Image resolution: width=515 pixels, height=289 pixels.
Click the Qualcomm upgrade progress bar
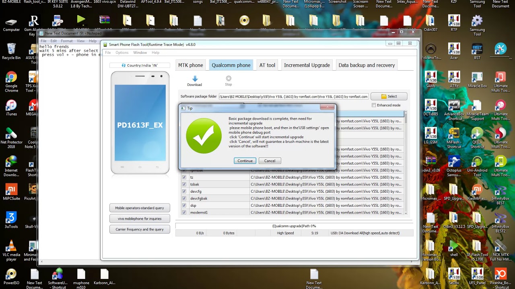(294, 226)
